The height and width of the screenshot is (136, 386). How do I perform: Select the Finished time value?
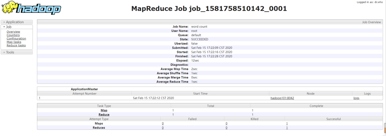click(x=212, y=57)
